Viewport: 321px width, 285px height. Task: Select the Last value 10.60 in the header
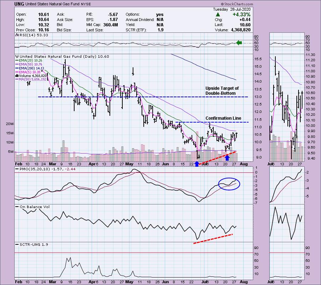click(x=245, y=25)
